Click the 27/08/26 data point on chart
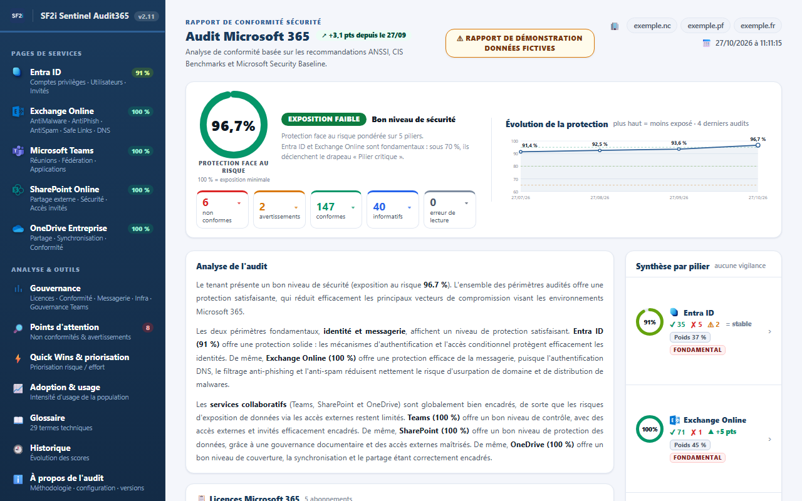Screen dimensions: 802x501 [x=600, y=150]
